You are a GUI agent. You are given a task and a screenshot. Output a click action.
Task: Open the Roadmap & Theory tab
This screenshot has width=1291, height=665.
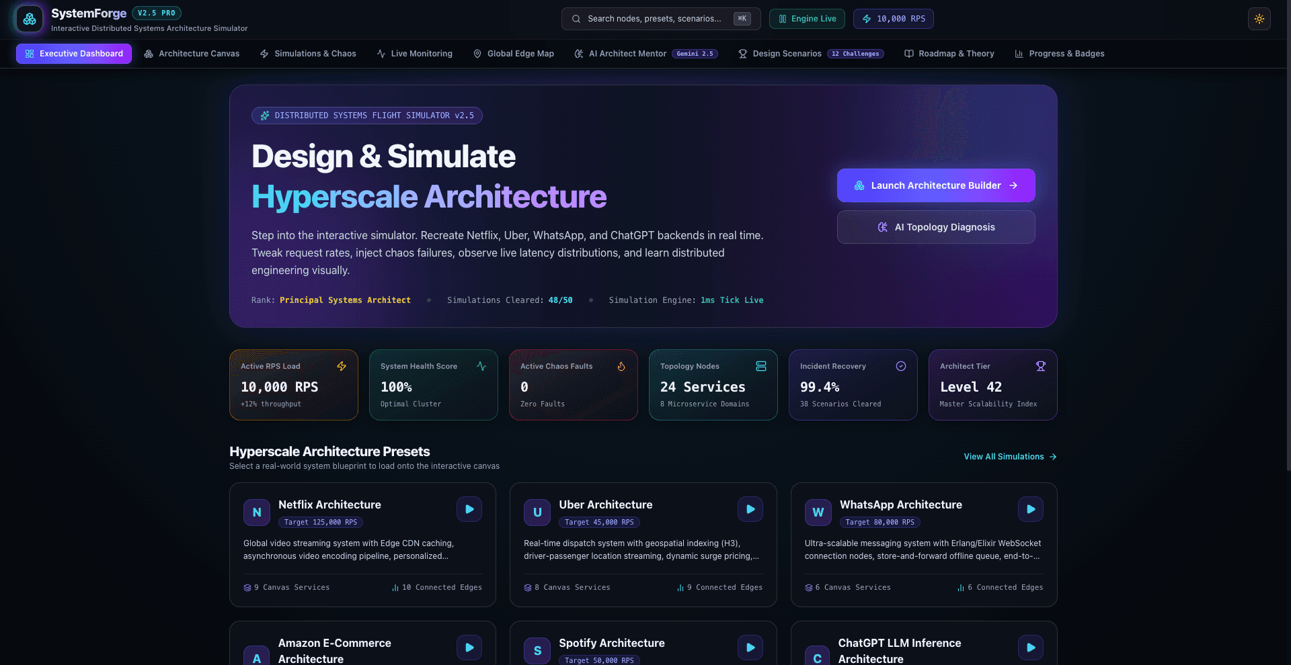949,54
